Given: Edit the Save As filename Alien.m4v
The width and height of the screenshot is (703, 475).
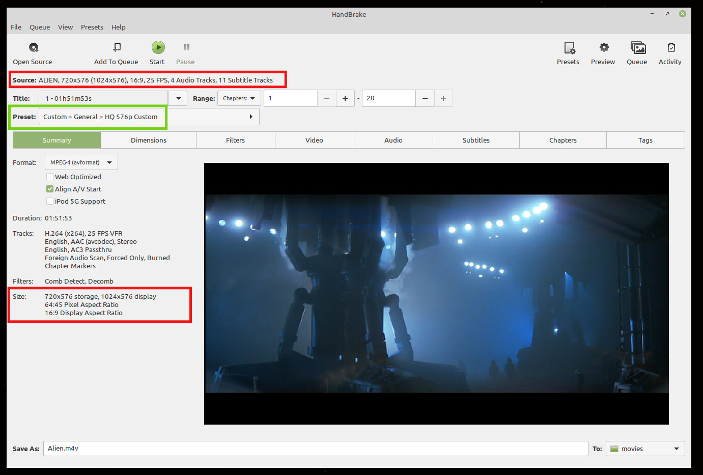Looking at the screenshot, I should [316, 449].
